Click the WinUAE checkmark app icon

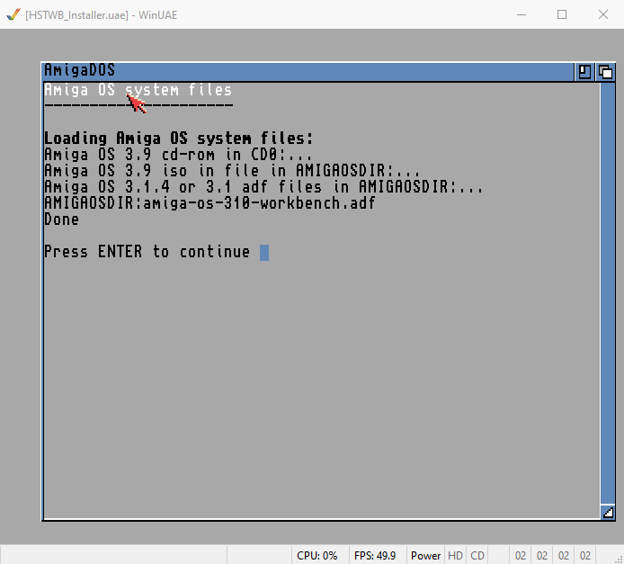(x=13, y=14)
